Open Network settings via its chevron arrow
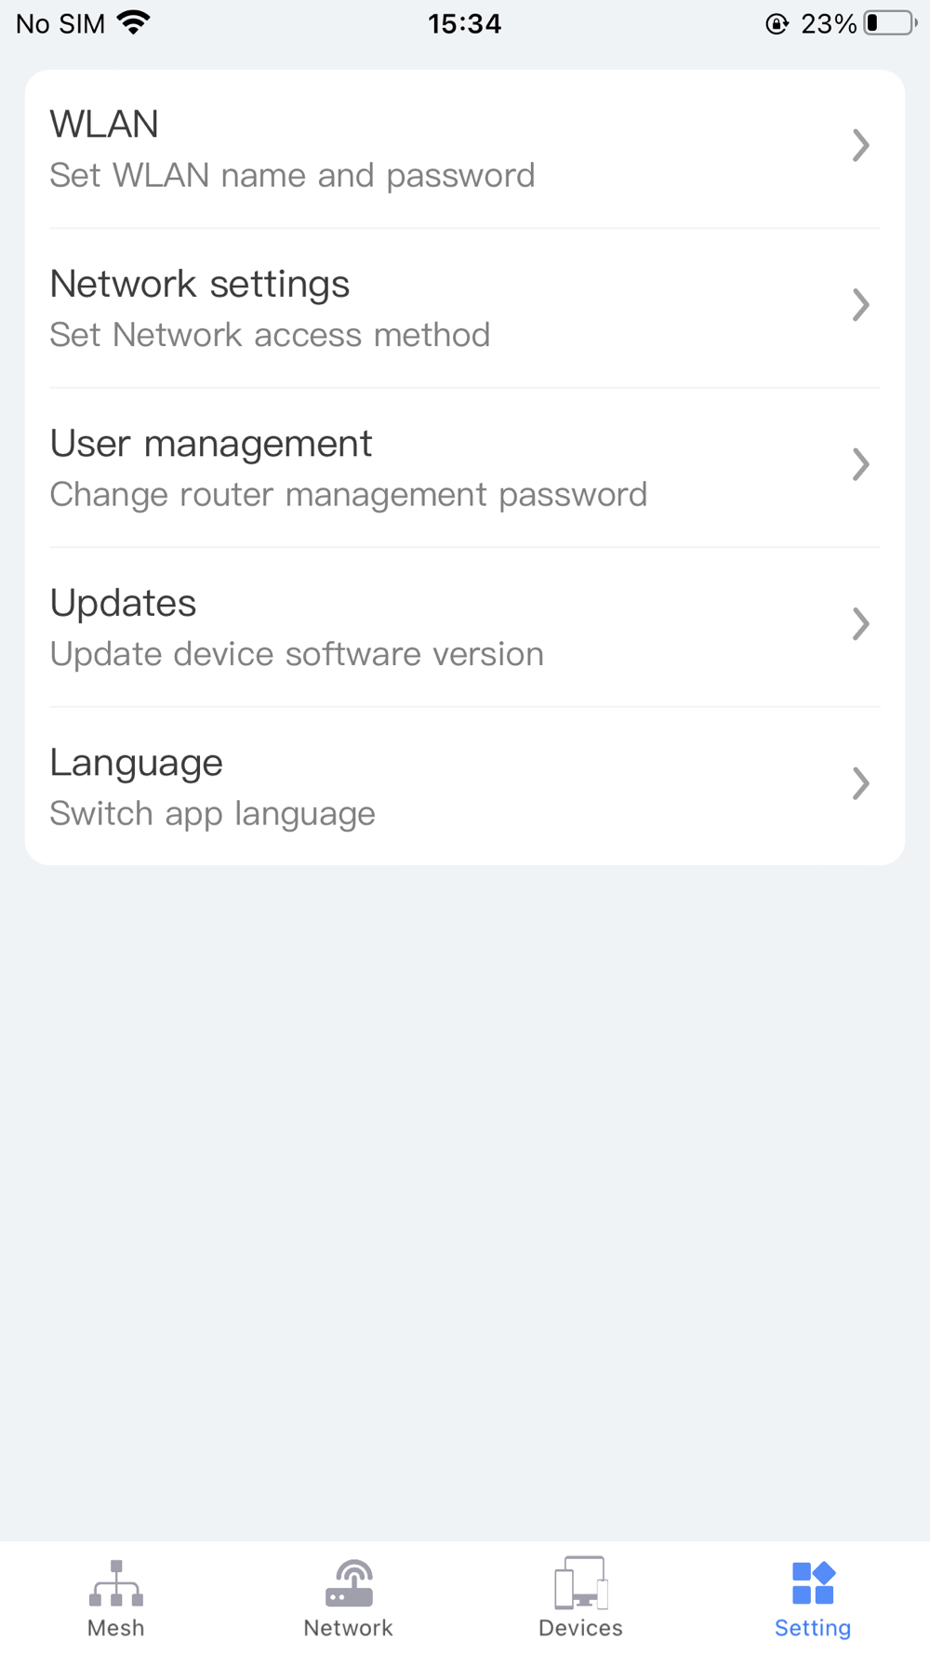This screenshot has height=1654, width=930. [x=861, y=305]
